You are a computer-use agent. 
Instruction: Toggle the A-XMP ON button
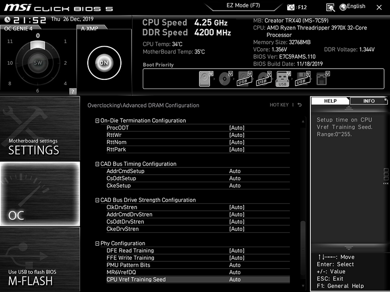click(x=104, y=63)
